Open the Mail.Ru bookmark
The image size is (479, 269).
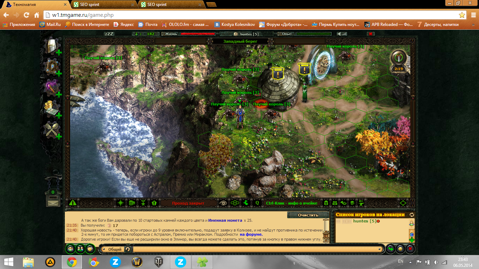pyautogui.click(x=50, y=25)
